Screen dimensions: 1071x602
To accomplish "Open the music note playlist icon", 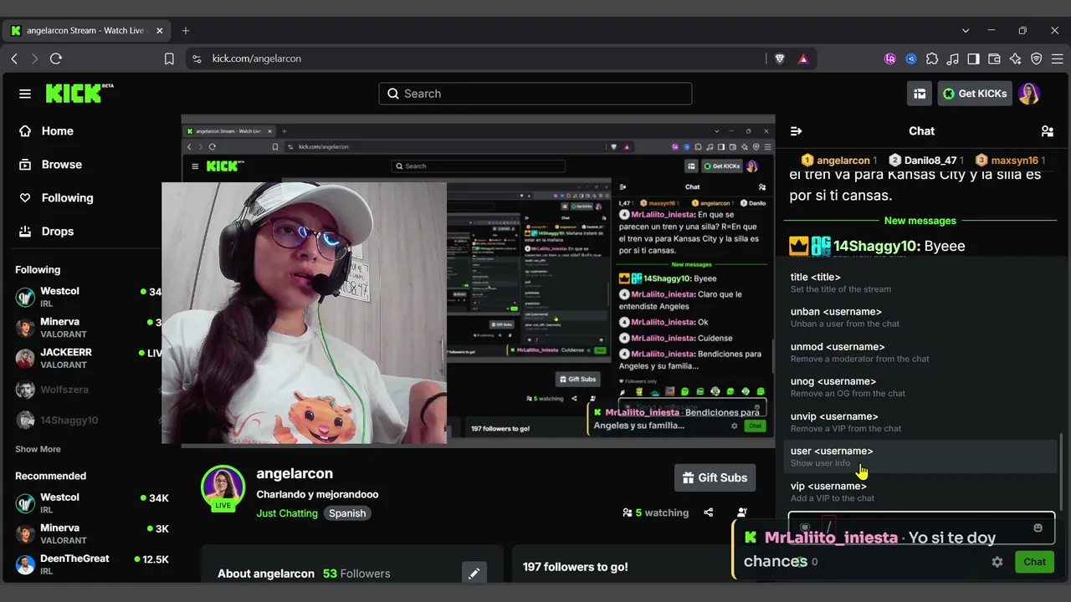I will click(953, 59).
